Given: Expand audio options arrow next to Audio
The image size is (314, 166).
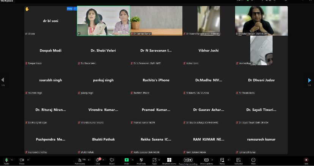Looking at the screenshot, I should coord(12,160).
